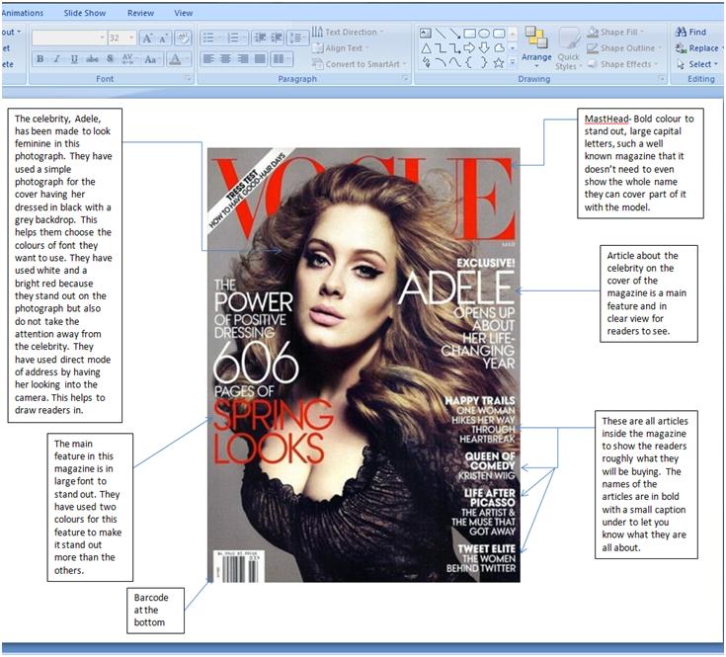Image resolution: width=726 pixels, height=657 pixels.
Task: Select the Right Brace shape
Action: coord(484,62)
